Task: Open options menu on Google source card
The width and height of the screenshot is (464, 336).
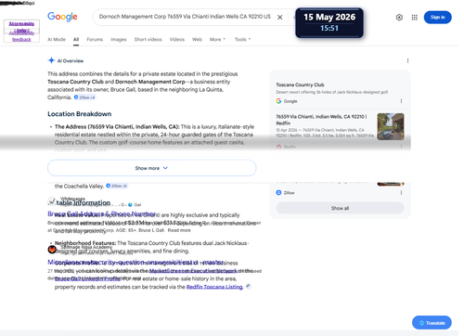Action: [401, 101]
